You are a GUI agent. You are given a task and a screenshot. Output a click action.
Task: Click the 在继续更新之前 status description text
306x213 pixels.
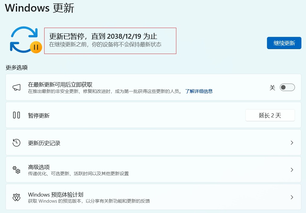(x=105, y=44)
